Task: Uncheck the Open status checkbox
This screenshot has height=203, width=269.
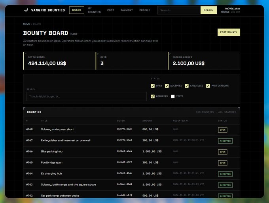Action: [x=153, y=86]
